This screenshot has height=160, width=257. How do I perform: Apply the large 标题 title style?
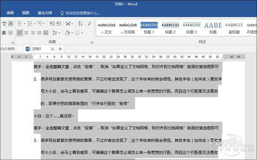(213, 27)
